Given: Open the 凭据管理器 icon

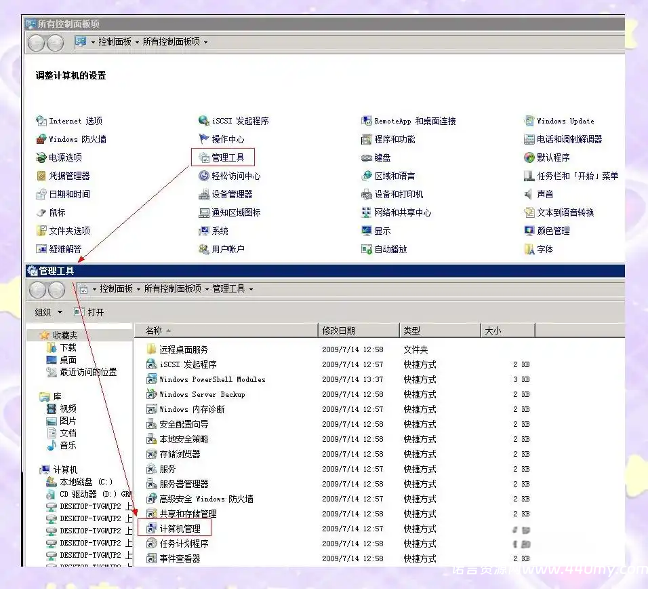Looking at the screenshot, I should (x=41, y=176).
